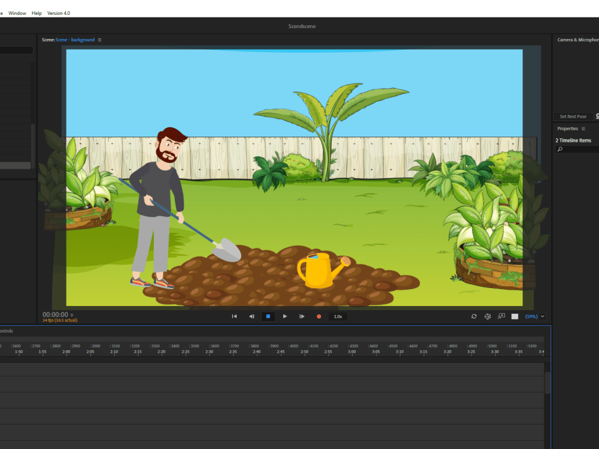Open the Scene panel menu icon
Image resolution: width=599 pixels, height=449 pixels.
click(x=99, y=40)
